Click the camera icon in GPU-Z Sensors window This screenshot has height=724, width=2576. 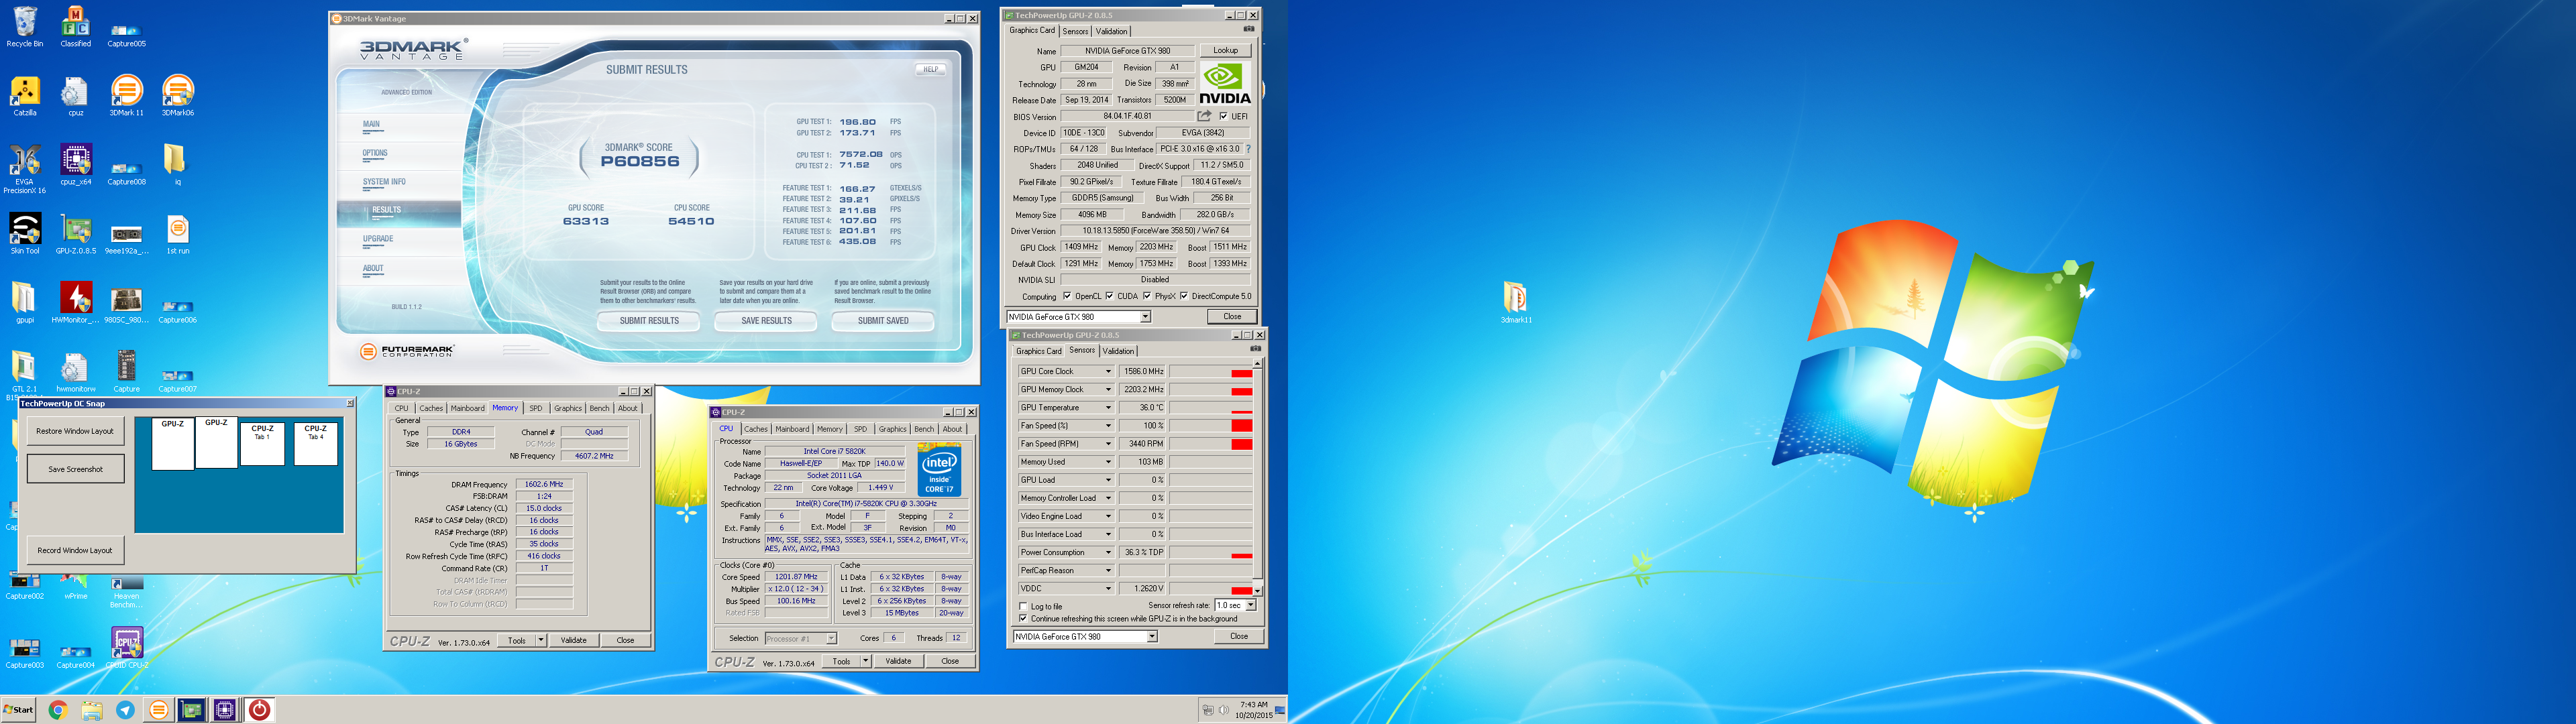click(1255, 349)
